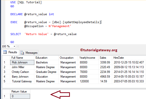
Task: Click the Messages tab document icon
Action: [x=22, y=53]
